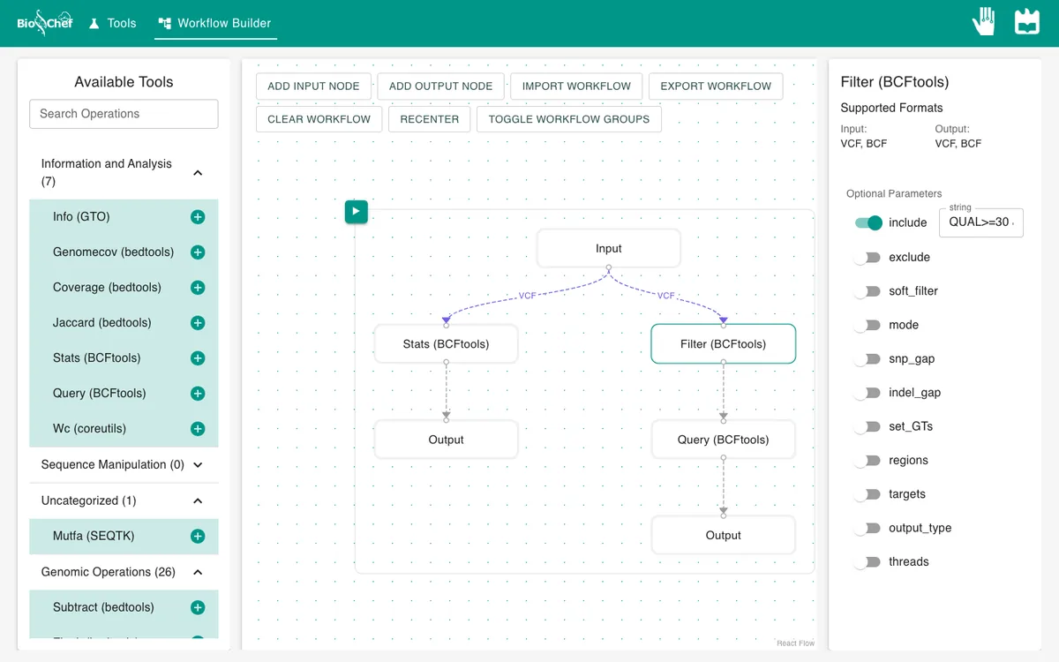Add Jaccard (bedtools) via plus icon
Image resolution: width=1059 pixels, height=662 pixels.
(x=198, y=323)
